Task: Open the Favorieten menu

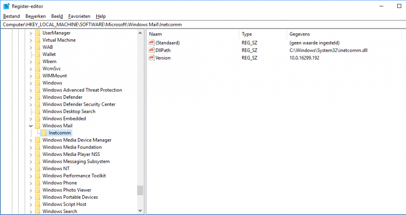Action: [x=79, y=16]
